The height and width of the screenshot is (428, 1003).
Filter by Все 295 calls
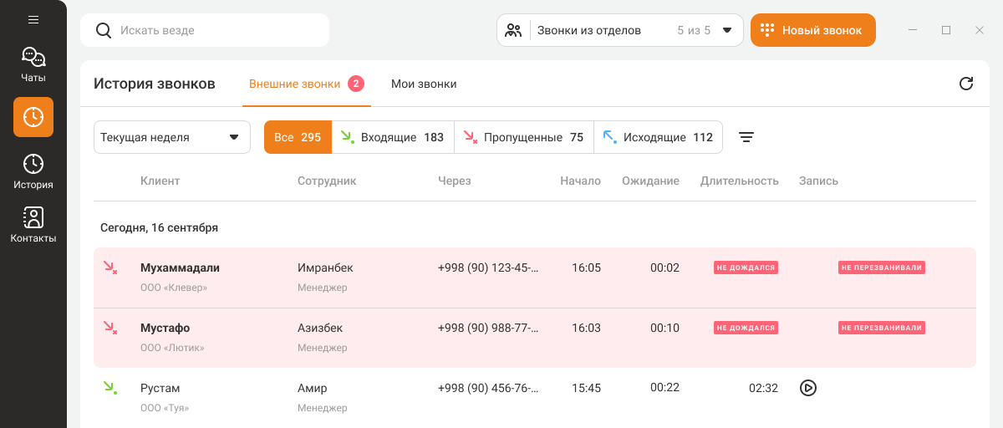298,137
